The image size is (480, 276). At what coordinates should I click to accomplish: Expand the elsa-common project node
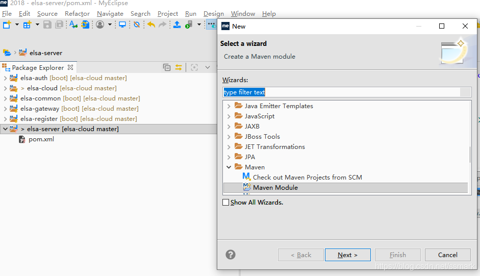(5, 98)
